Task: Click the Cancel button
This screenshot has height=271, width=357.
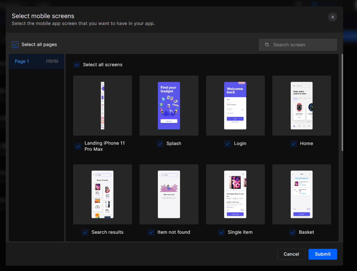Action: (x=291, y=254)
